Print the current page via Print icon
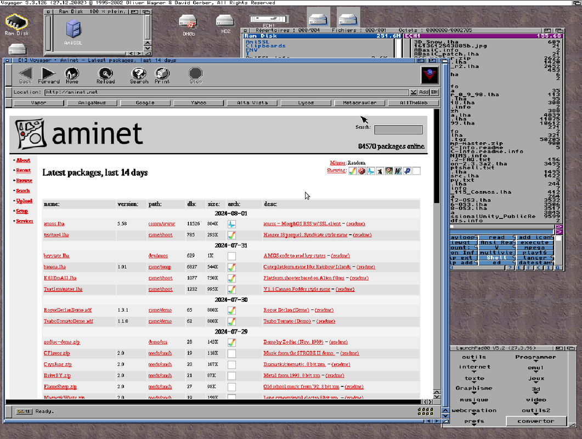Image resolution: width=582 pixels, height=439 pixels. 162,75
